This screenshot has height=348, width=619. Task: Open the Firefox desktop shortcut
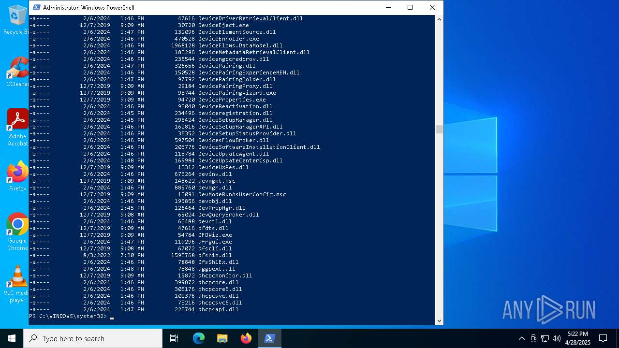17,176
